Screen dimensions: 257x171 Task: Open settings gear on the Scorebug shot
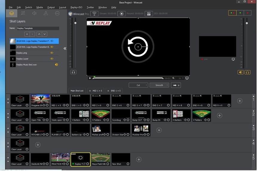[x=128, y=120]
